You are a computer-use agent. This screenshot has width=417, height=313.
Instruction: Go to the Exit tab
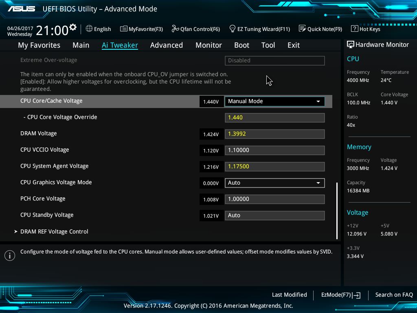coord(294,45)
